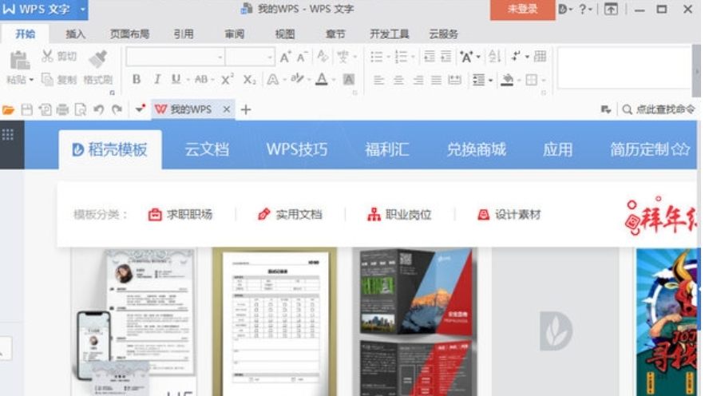The width and height of the screenshot is (705, 396).
Task: Open the font color dropdown arrow
Action: pyautogui.click(x=334, y=80)
